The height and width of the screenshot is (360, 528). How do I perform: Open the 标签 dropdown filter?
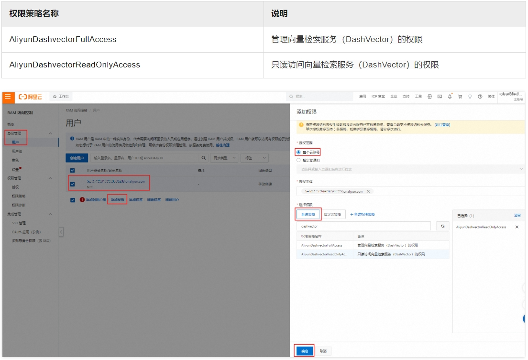point(255,158)
